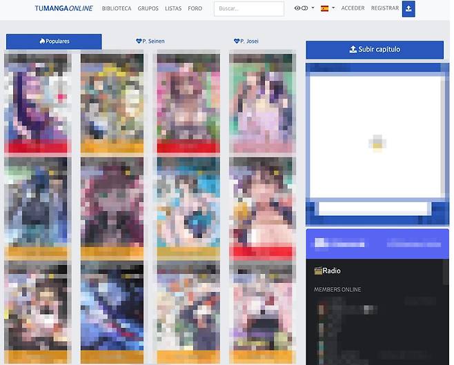The image size is (454, 365).
Task: Select the Populares tab
Action: coord(54,41)
